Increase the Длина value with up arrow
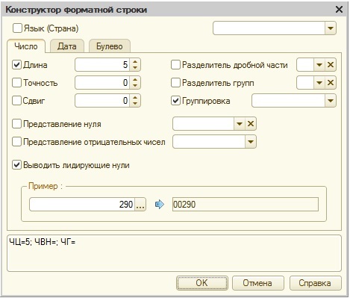Image resolution: width=350 pixels, height=298 pixels. tap(135, 62)
